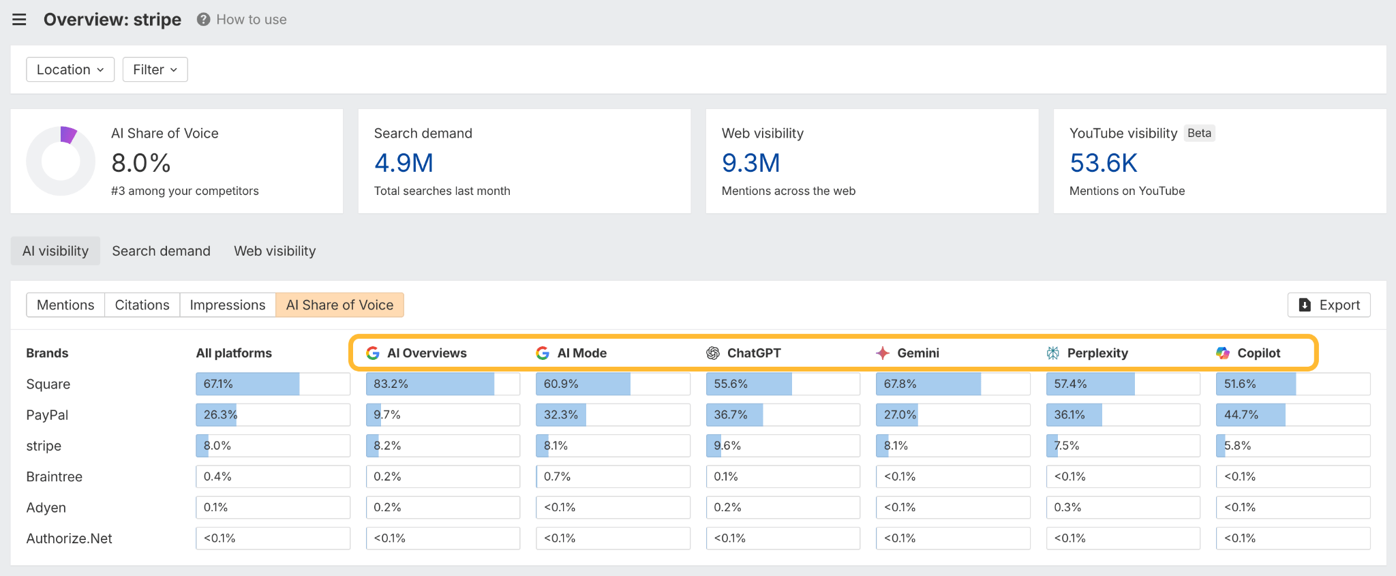Screen dimensions: 1396x576
Task: Click the Copilot logo icon
Action: (x=1223, y=353)
